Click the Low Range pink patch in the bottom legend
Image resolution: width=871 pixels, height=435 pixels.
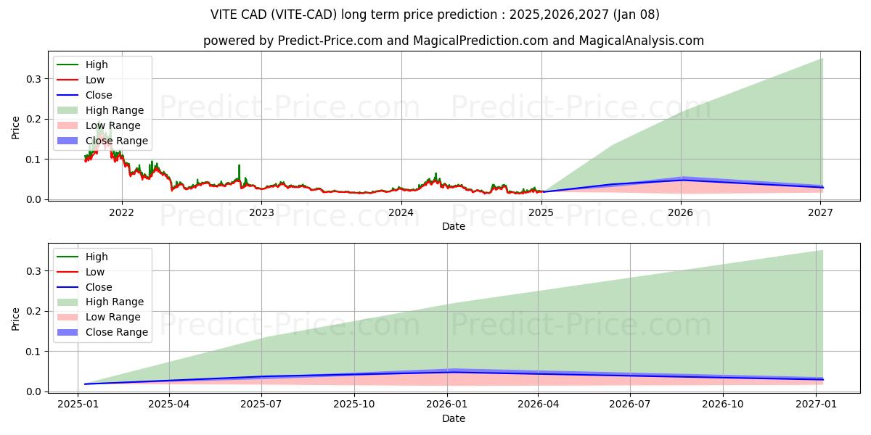coord(69,318)
